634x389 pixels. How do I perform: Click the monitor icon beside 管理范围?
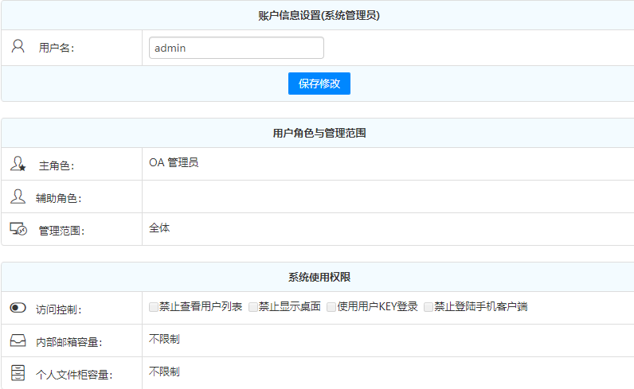click(x=18, y=229)
